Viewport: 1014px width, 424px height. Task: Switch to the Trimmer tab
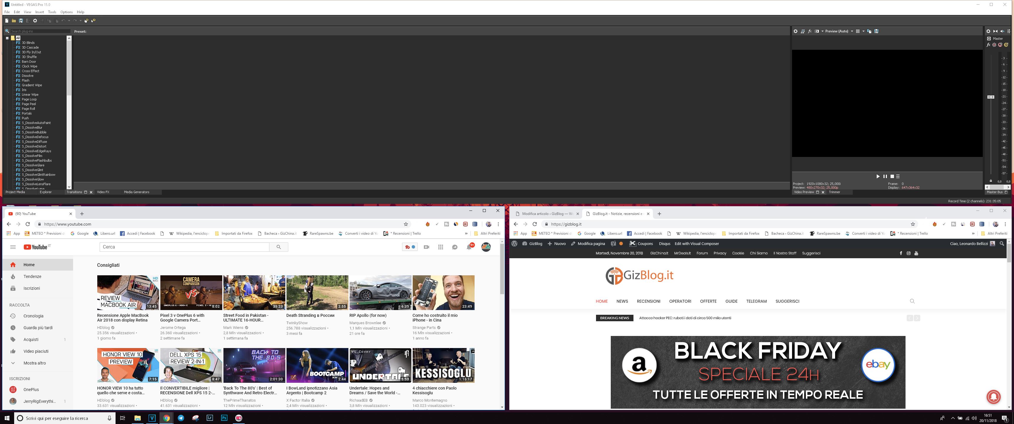coord(834,192)
